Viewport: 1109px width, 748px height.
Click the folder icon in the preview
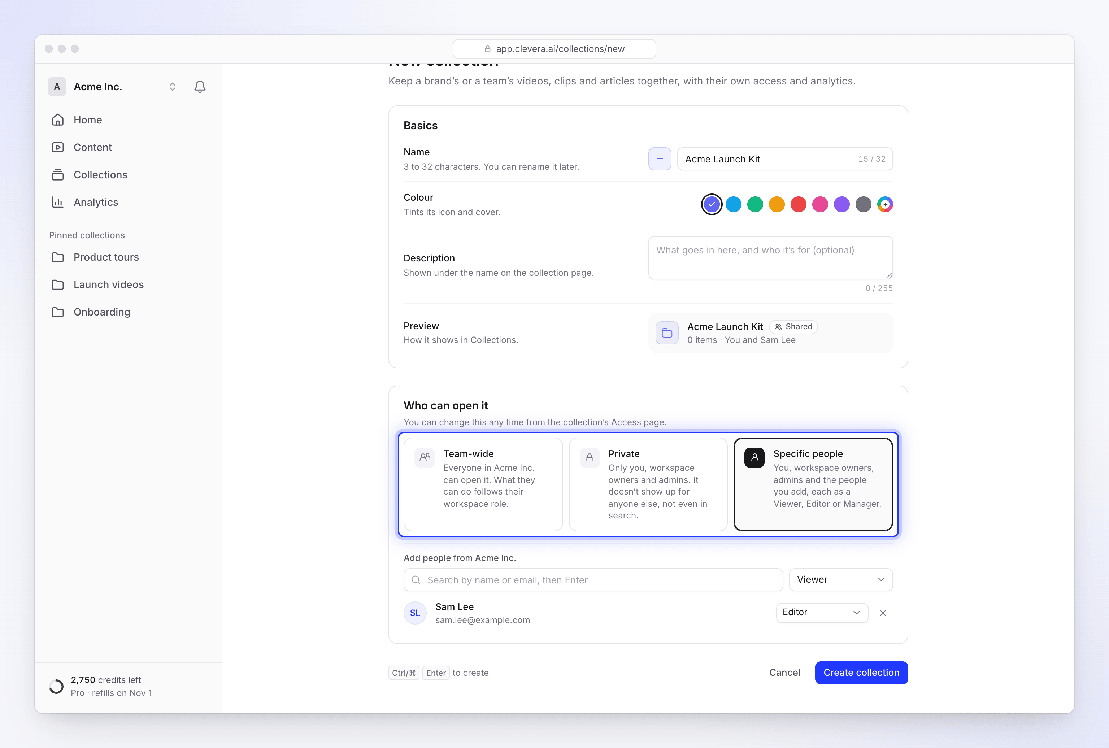[x=667, y=333]
